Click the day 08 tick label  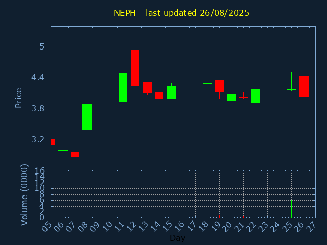click(x=82, y=226)
